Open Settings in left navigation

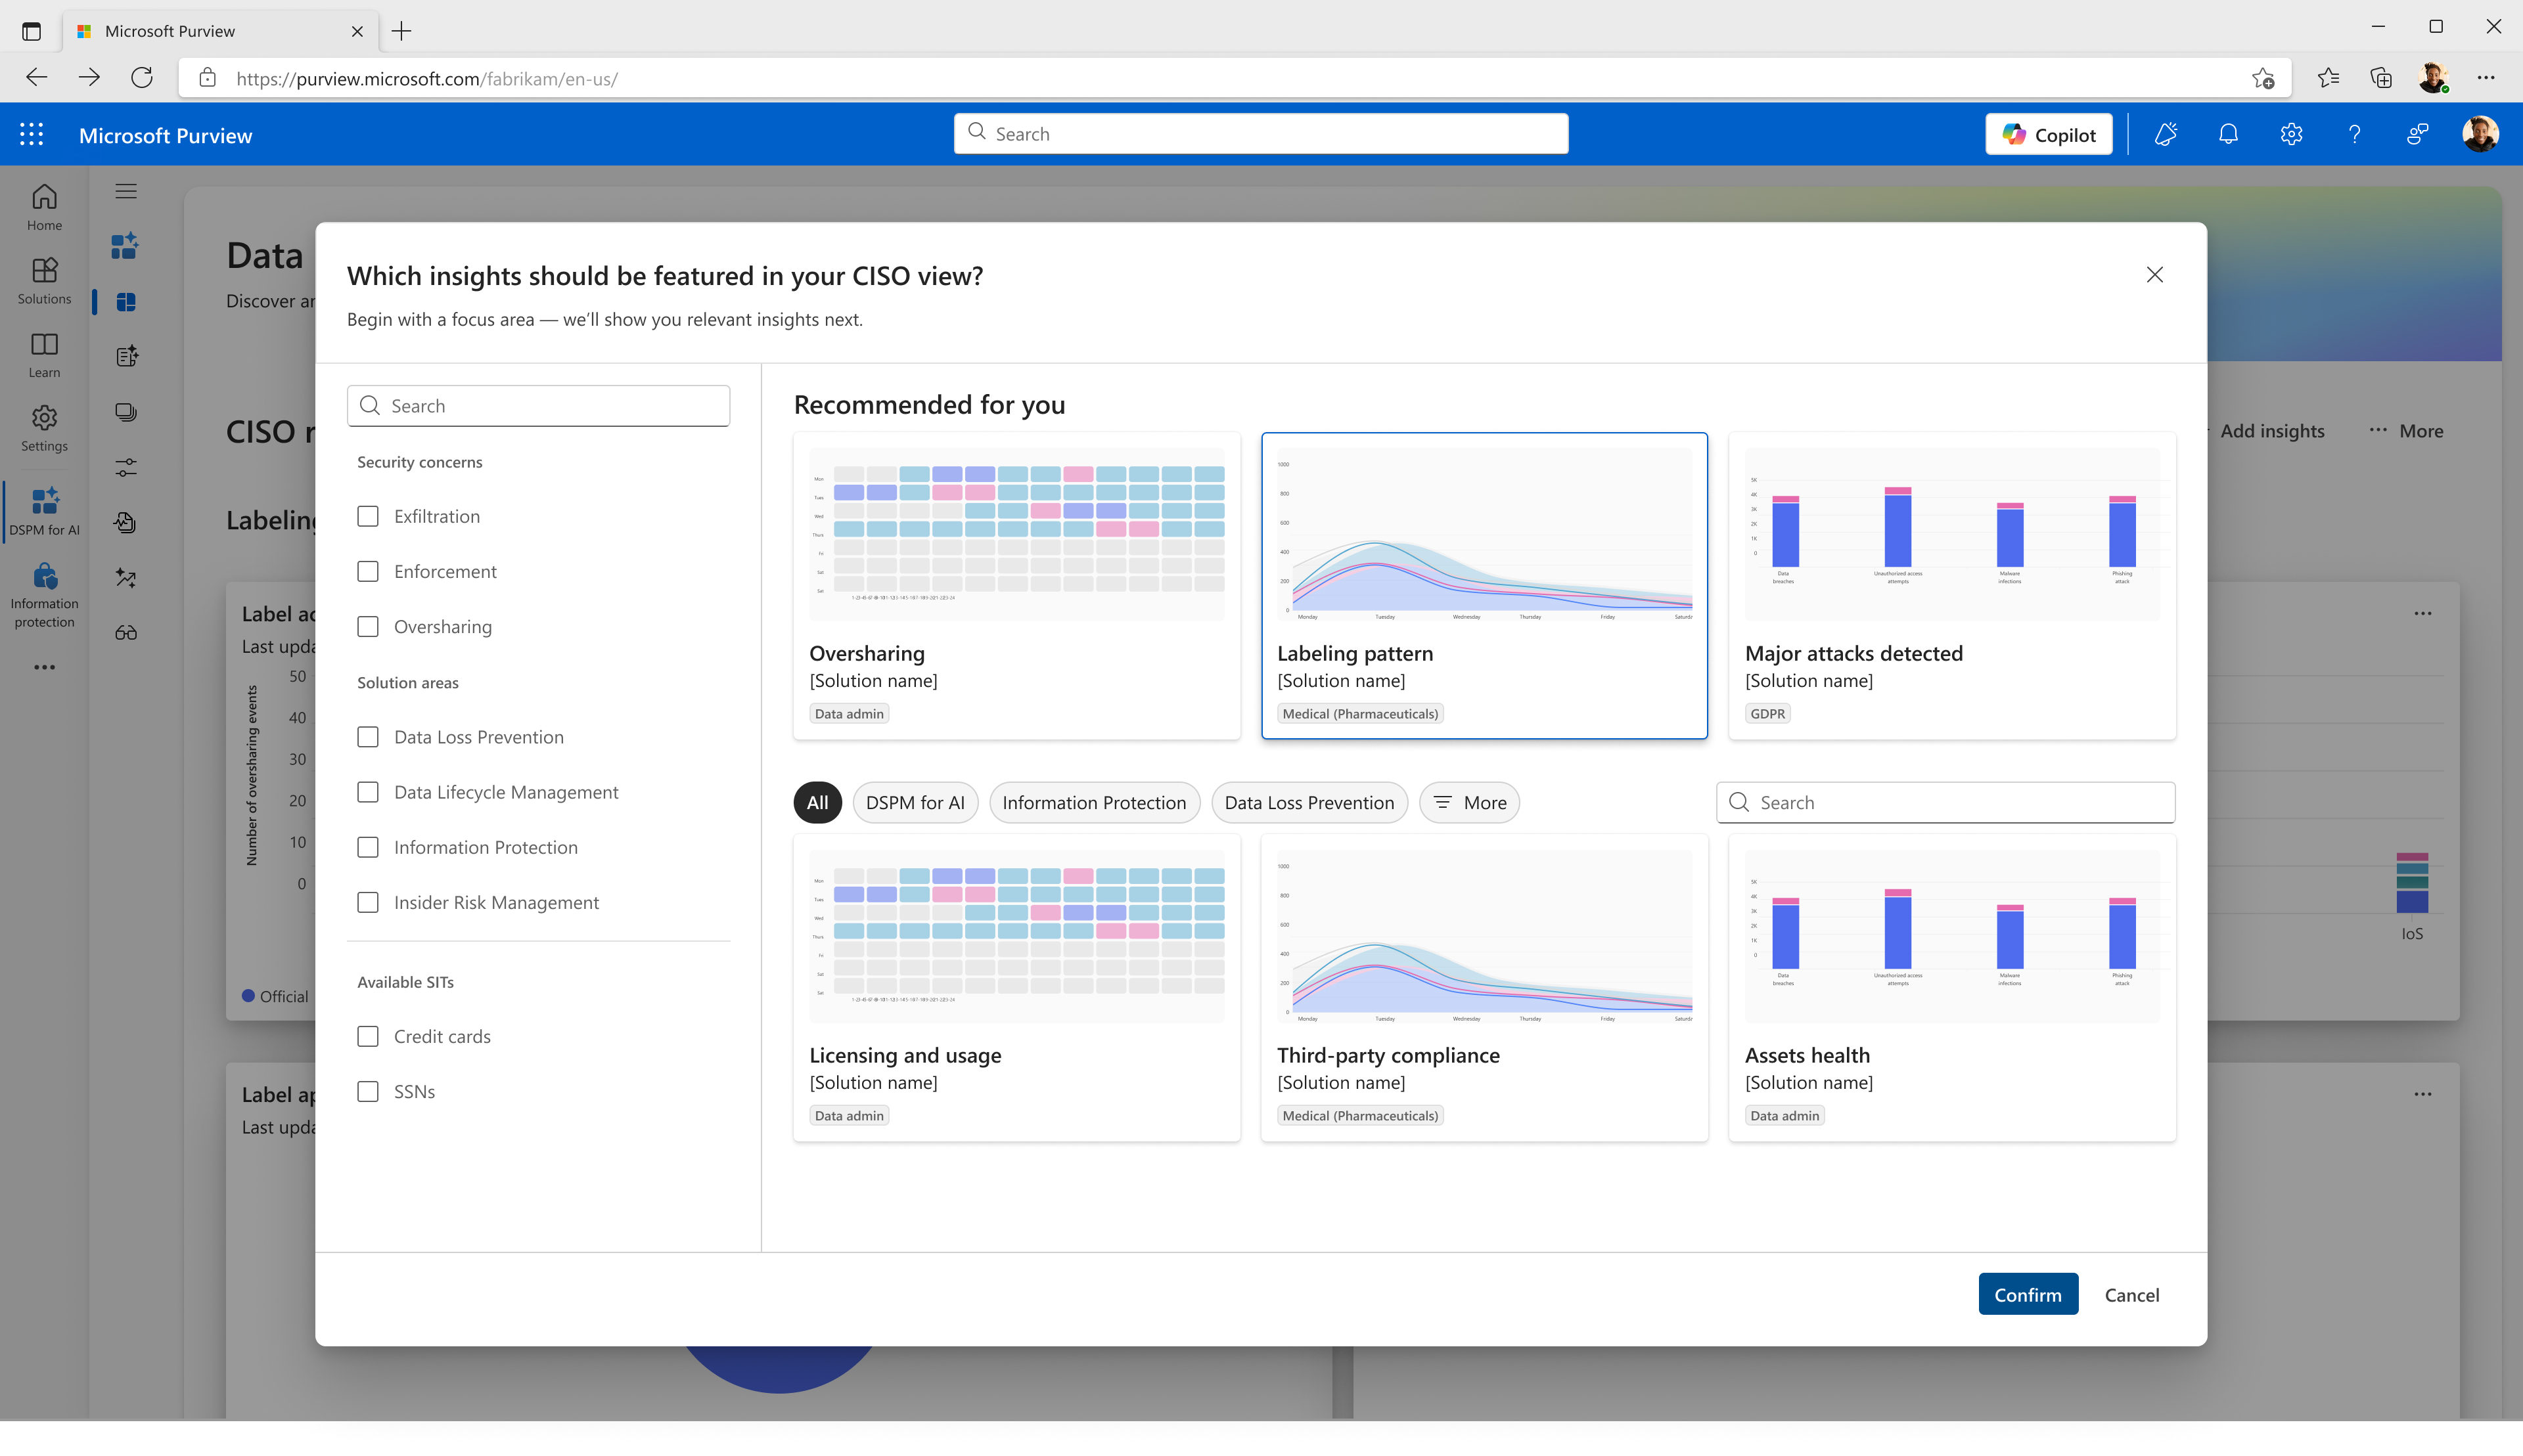pos(44,428)
